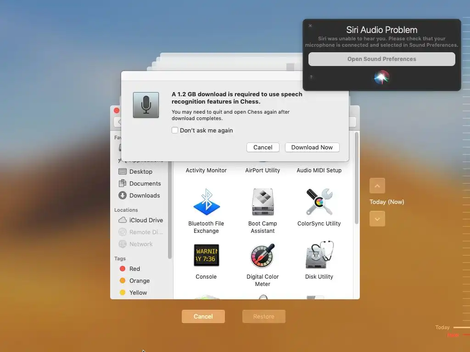This screenshot has height=352, width=470.
Task: Select the Orange tag
Action: point(134,281)
